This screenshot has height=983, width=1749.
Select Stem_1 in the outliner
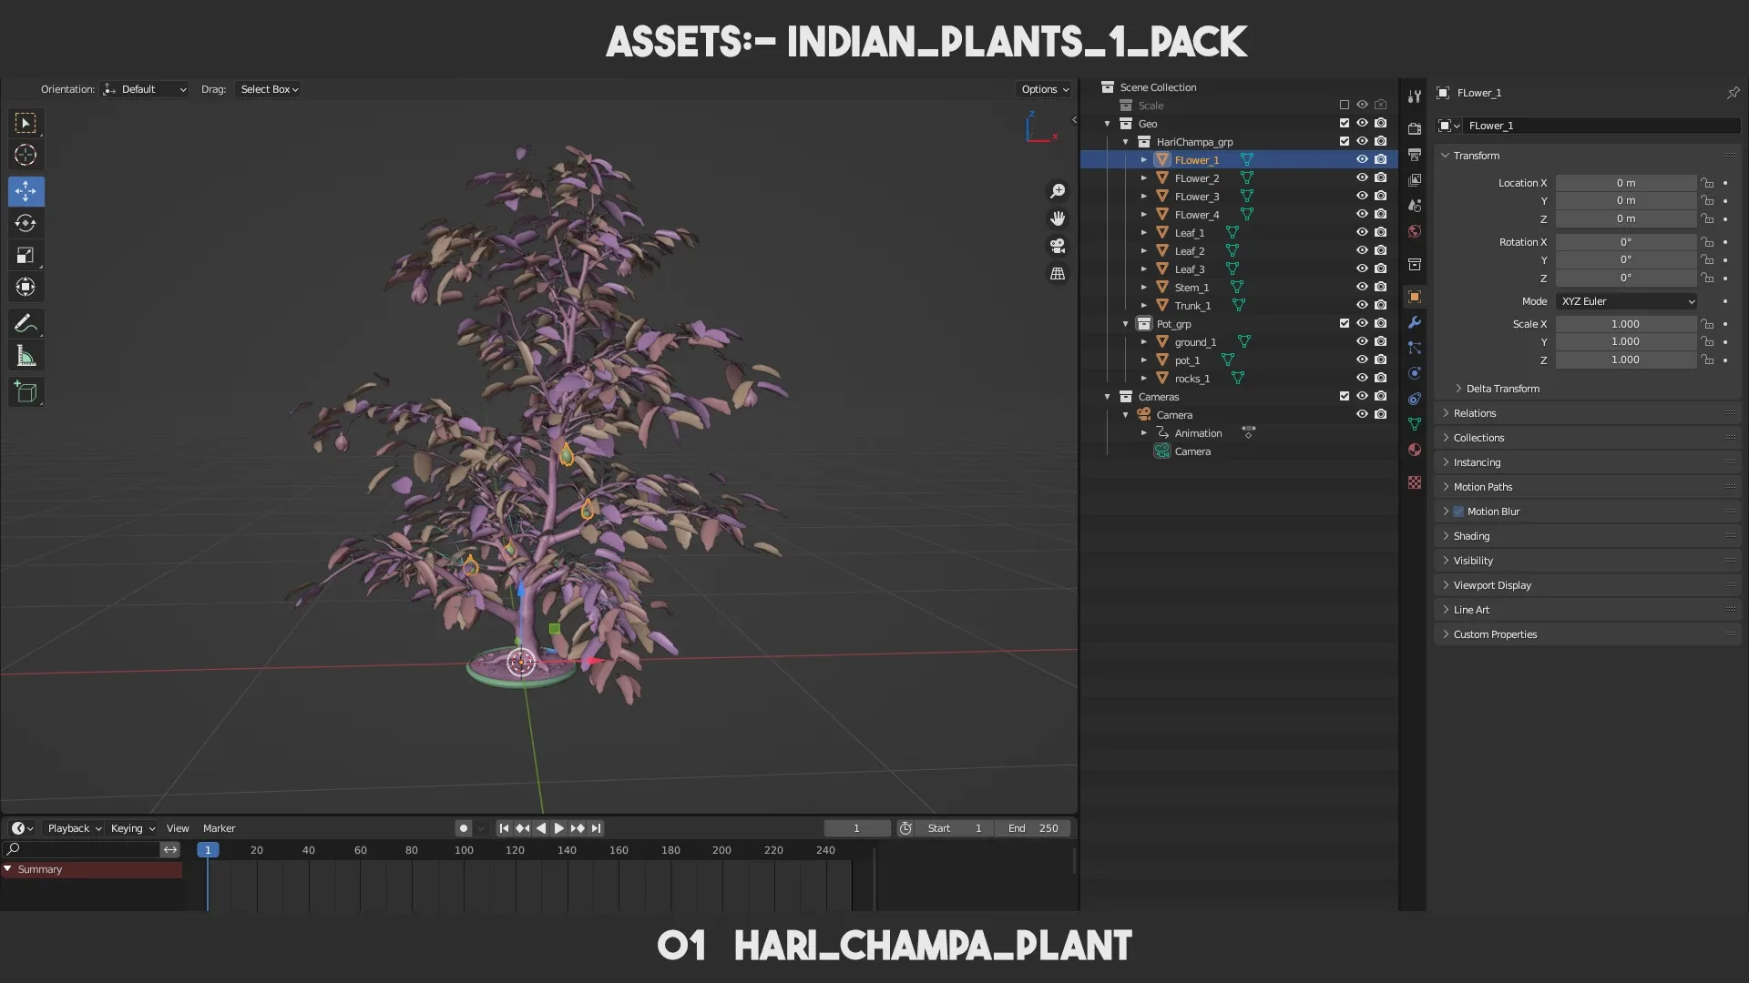tap(1192, 288)
